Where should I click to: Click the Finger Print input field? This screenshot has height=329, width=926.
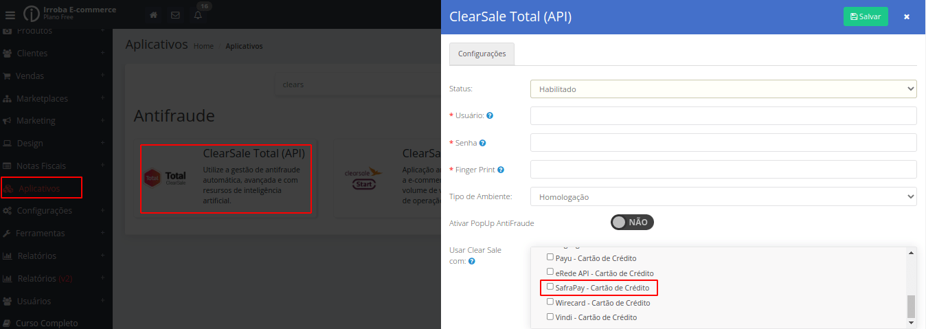point(723,170)
